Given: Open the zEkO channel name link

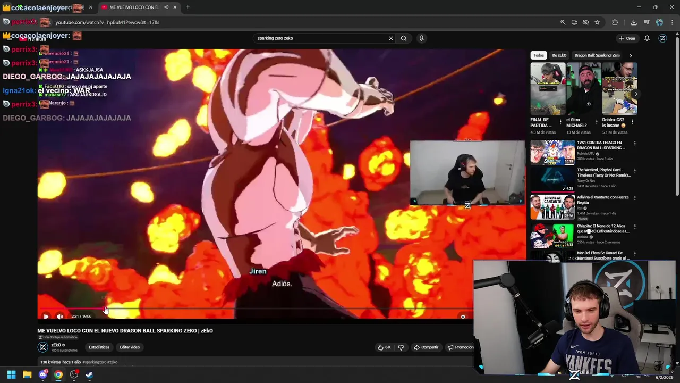Looking at the screenshot, I should coord(56,345).
